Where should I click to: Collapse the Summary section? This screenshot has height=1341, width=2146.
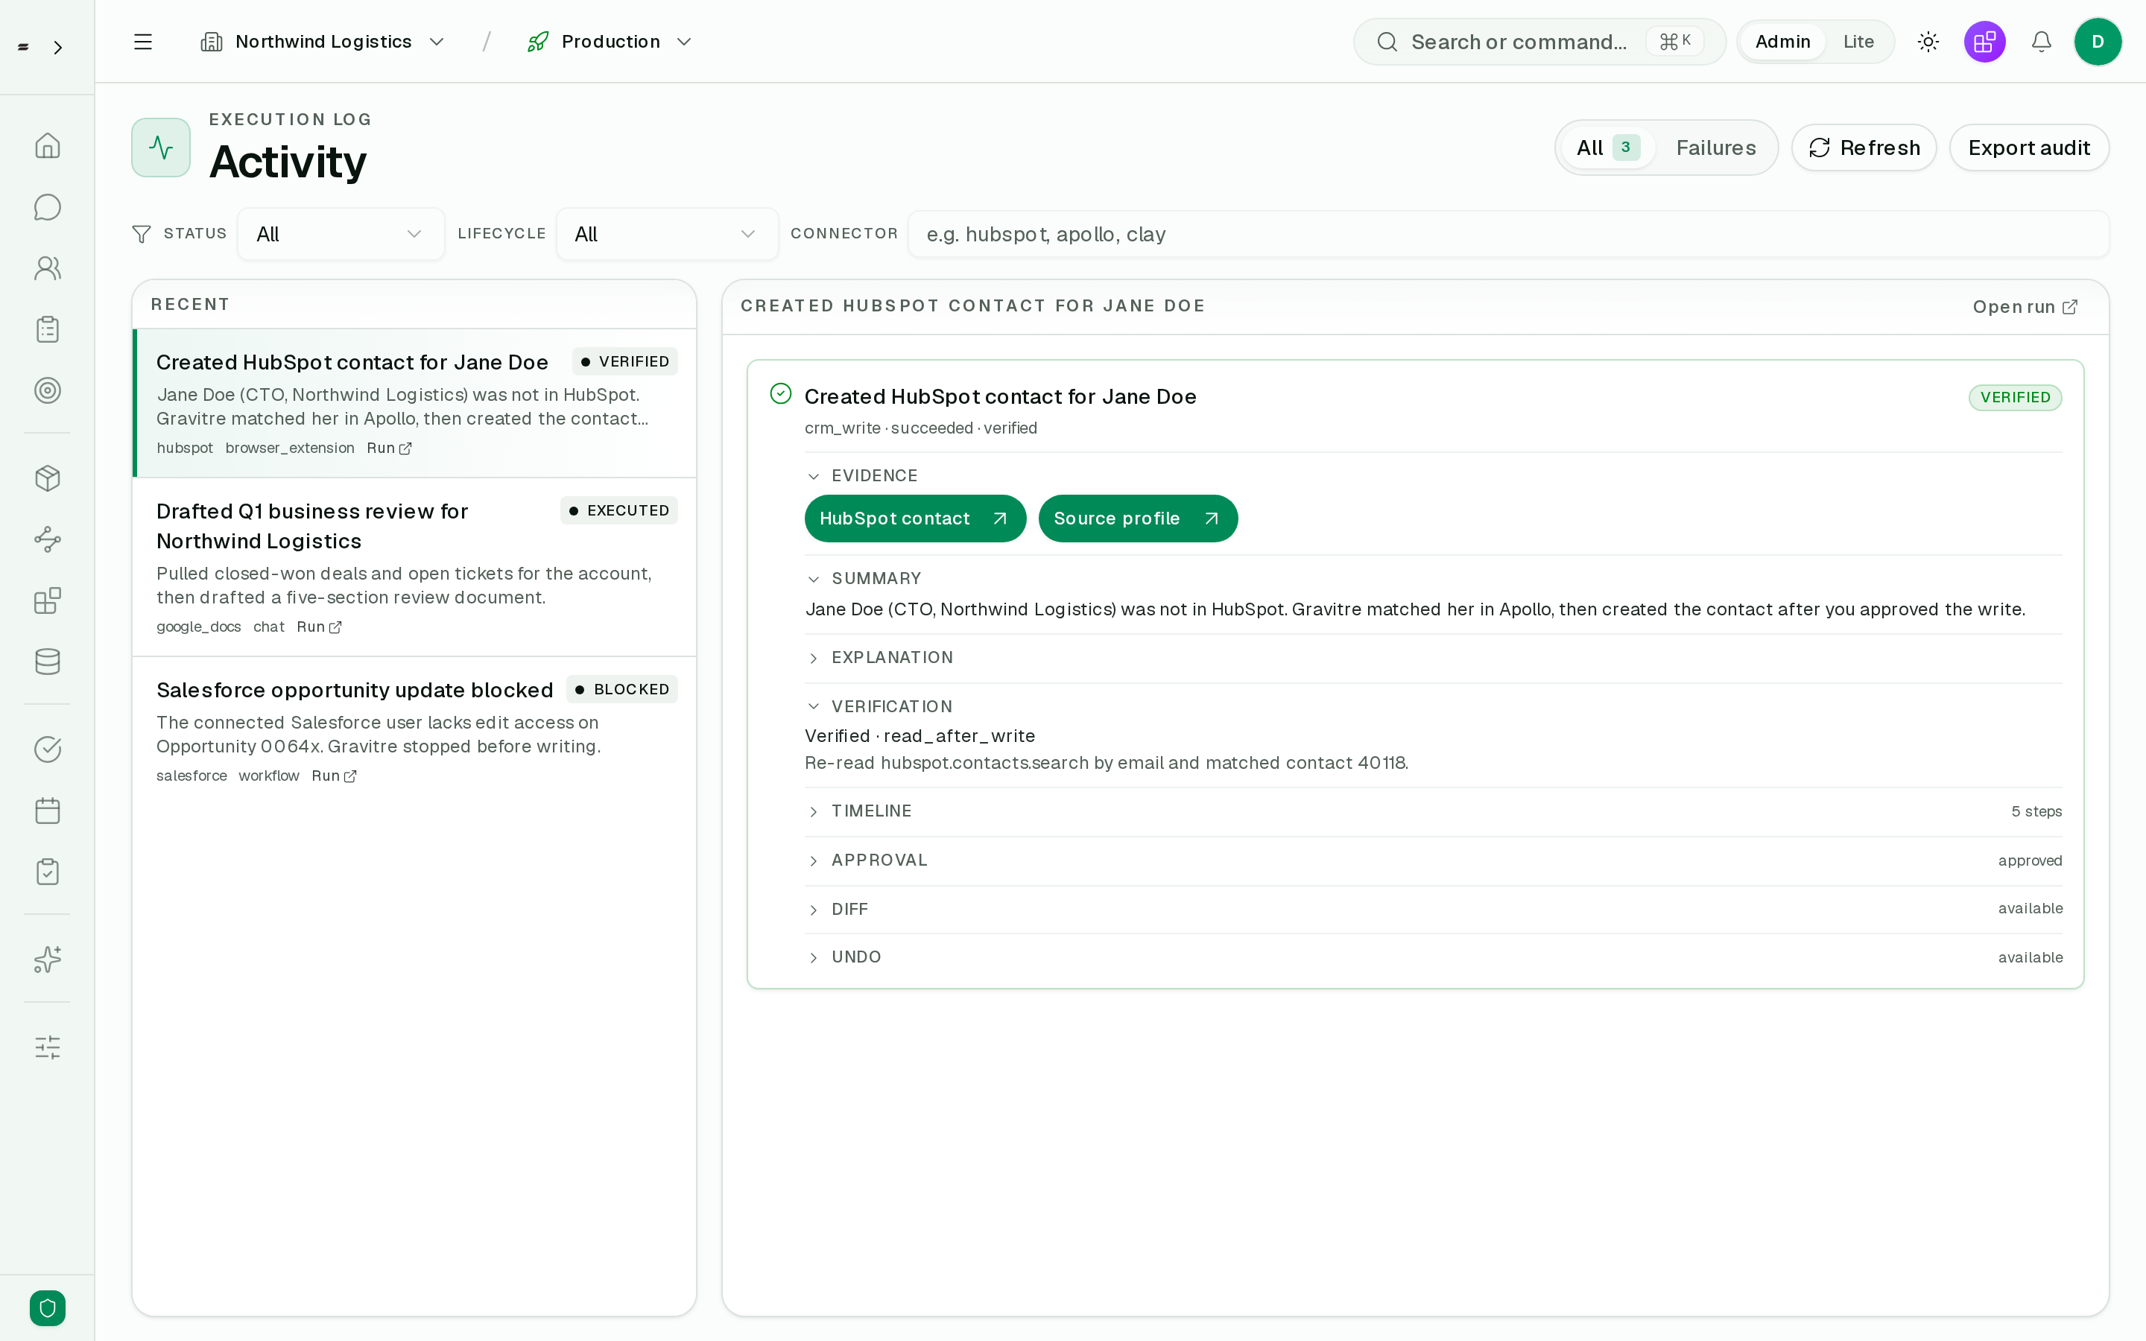coord(1433,579)
